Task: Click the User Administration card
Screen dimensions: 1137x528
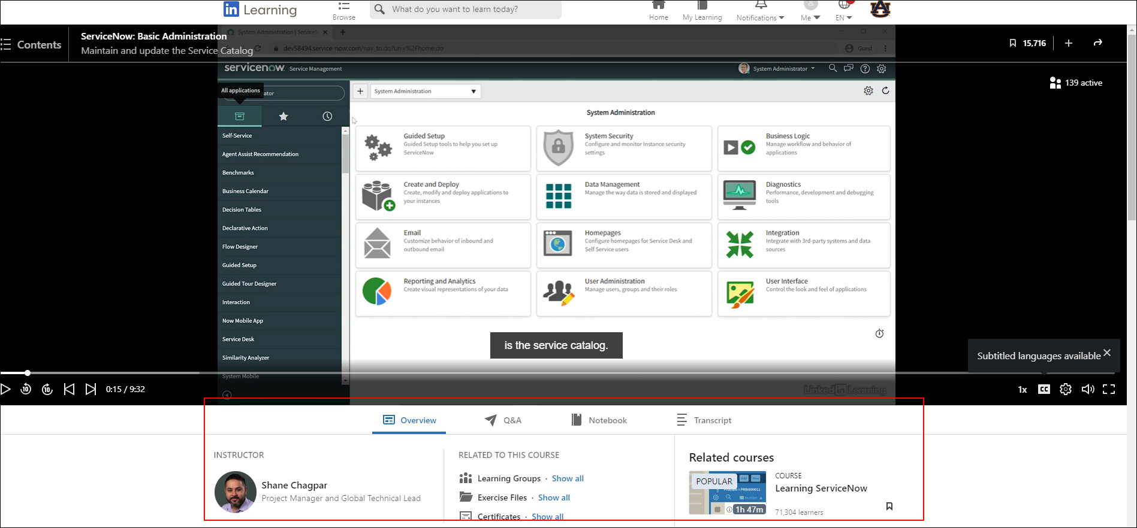Action: coord(624,294)
